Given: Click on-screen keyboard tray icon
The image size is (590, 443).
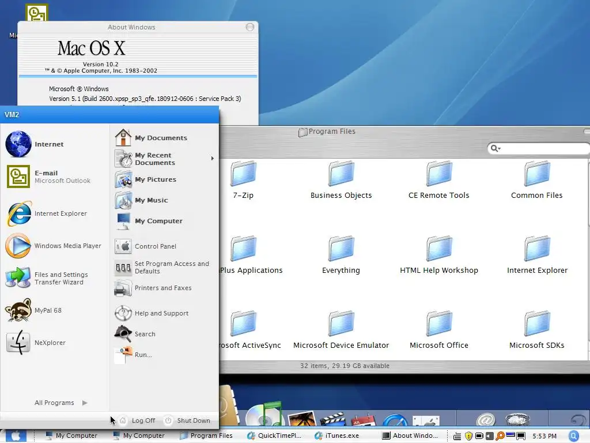Looking at the screenshot, I should [457, 436].
